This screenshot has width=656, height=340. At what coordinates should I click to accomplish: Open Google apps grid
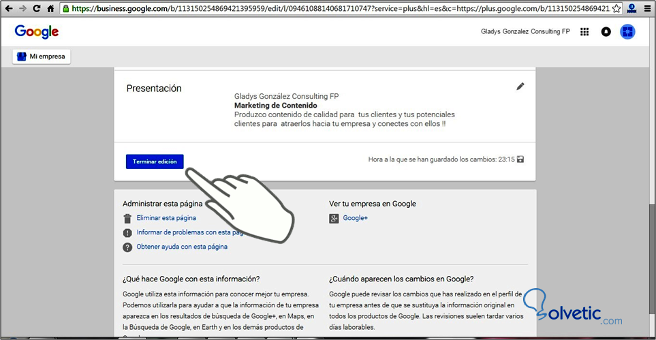(584, 32)
